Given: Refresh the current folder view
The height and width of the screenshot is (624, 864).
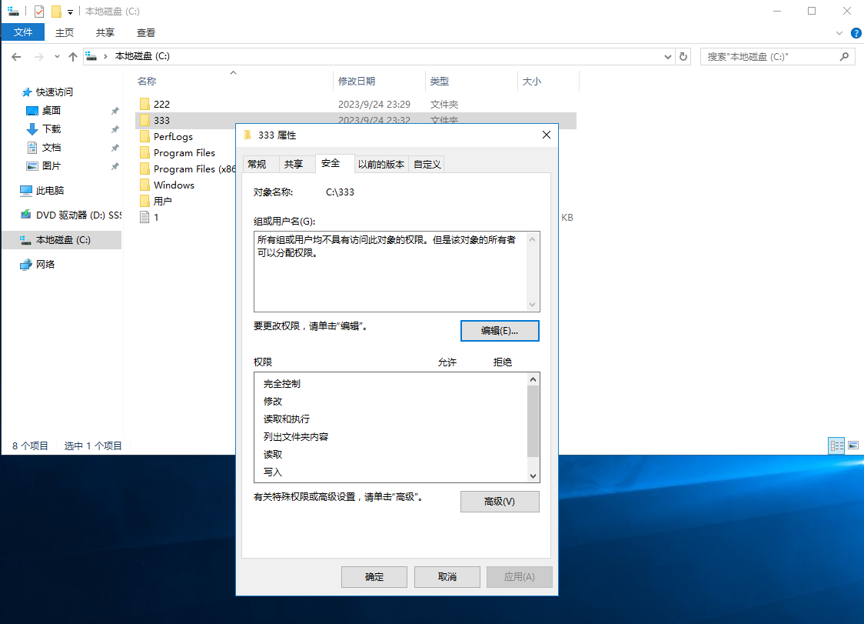Looking at the screenshot, I should [683, 57].
